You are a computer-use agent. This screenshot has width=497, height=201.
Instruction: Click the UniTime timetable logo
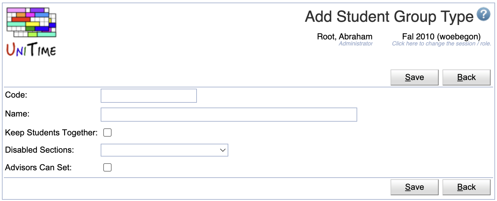point(31,32)
